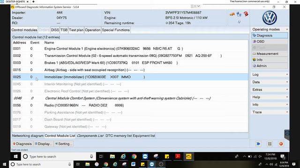300x168 pixels.
Task: Open Adobe Acrobat on the remote taskbar
Action: 178,156
